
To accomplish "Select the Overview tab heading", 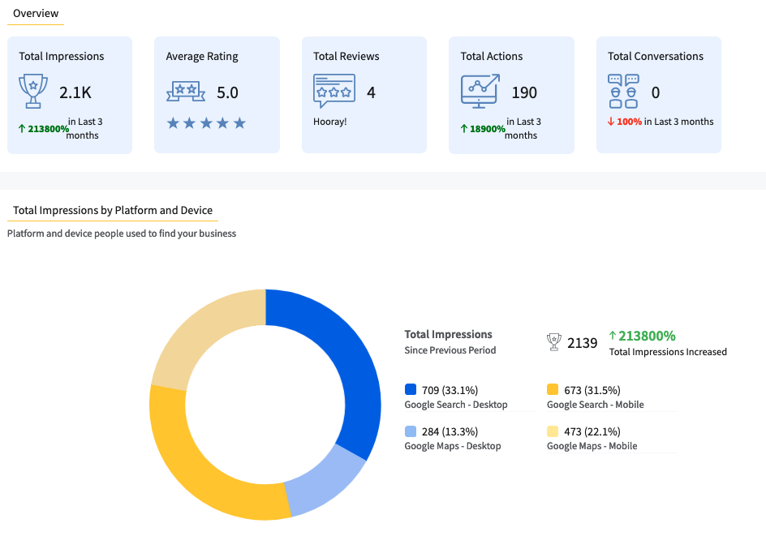I will 36,14.
